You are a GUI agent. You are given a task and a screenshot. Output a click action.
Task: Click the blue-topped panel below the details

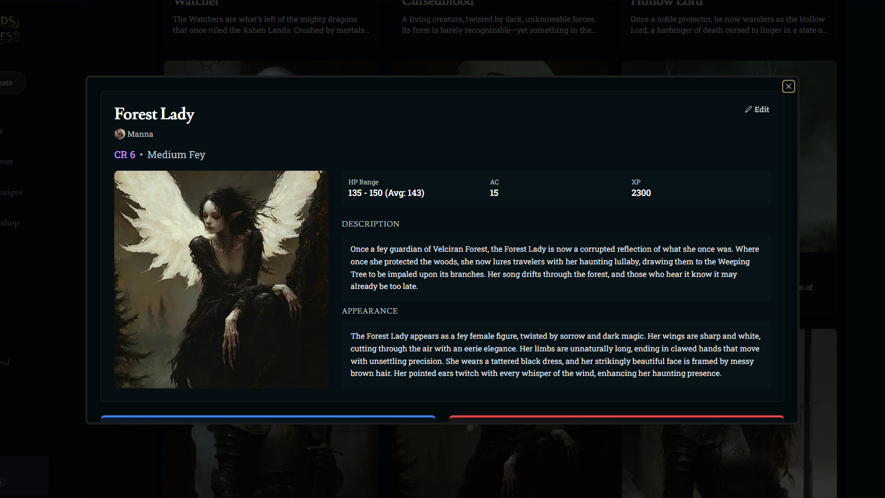[268, 419]
